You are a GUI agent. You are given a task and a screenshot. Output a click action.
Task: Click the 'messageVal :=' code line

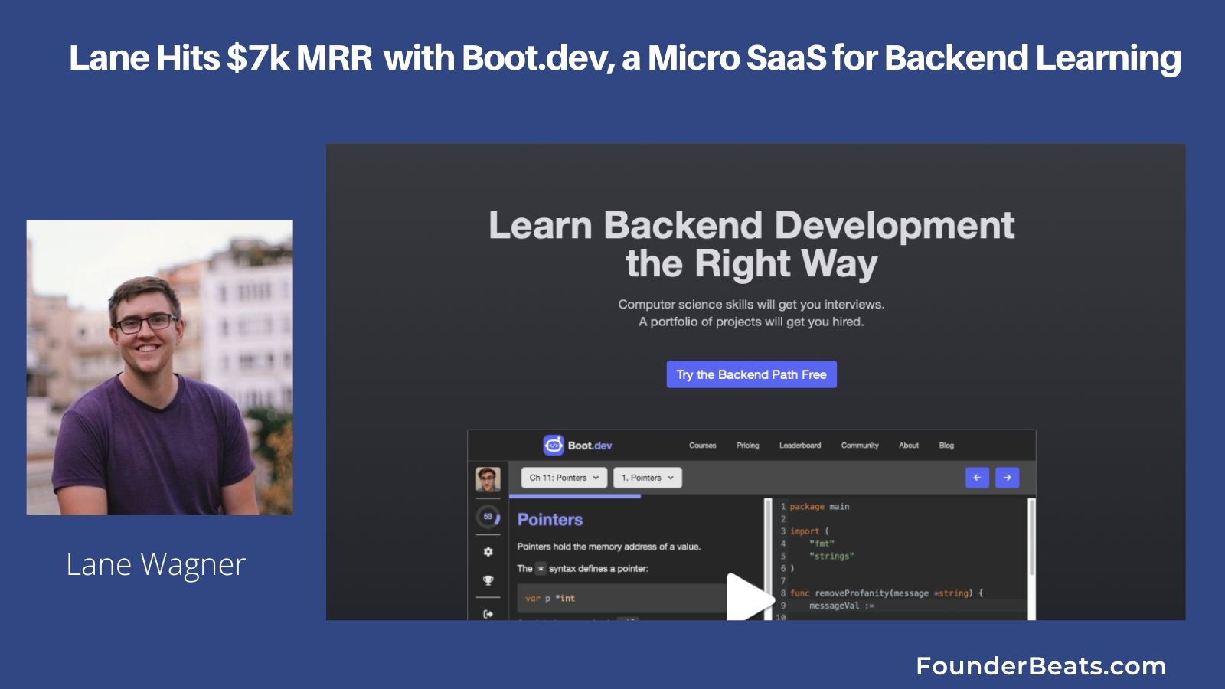[x=841, y=606]
